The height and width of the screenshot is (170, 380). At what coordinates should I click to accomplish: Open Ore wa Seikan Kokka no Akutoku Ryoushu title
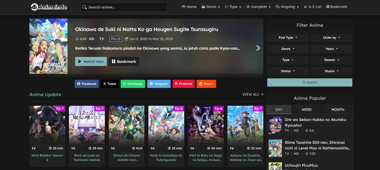pos(315,122)
